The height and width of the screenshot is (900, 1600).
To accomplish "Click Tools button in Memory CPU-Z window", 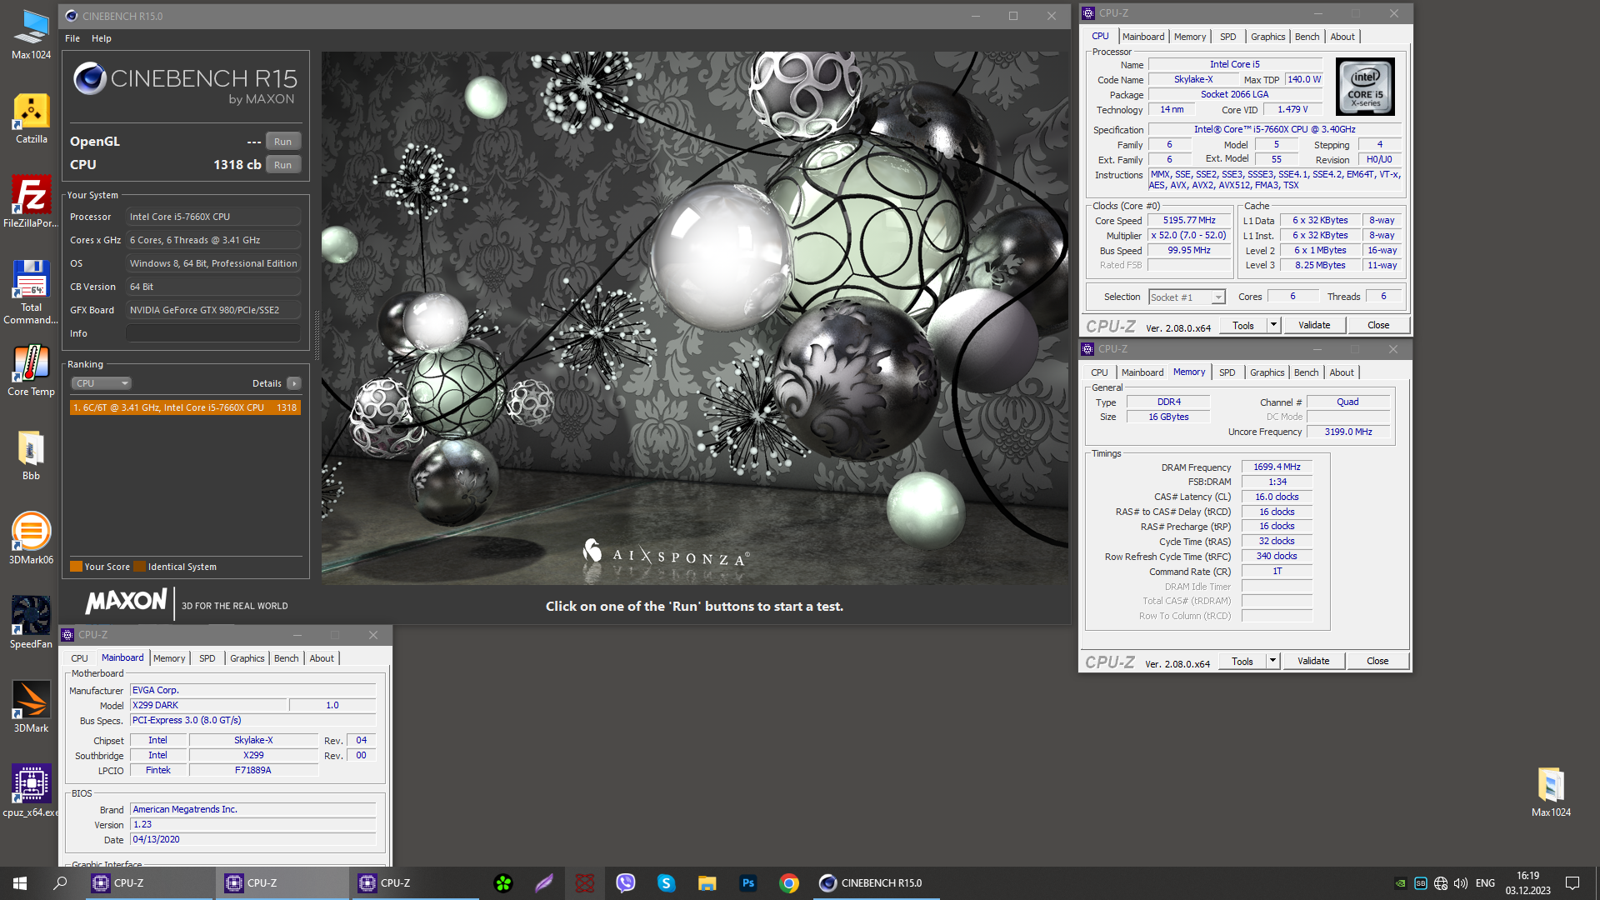I will tap(1242, 661).
